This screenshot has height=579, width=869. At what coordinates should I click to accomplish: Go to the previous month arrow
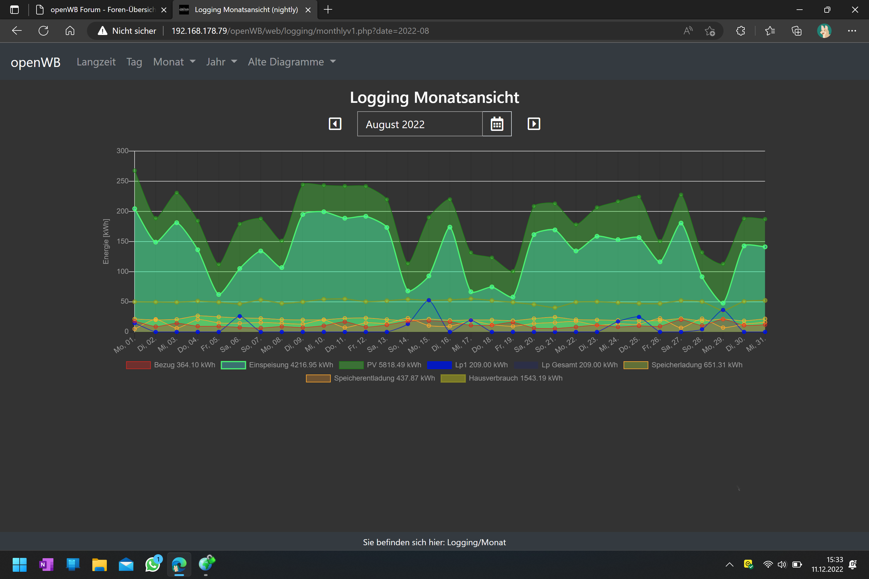click(x=335, y=124)
